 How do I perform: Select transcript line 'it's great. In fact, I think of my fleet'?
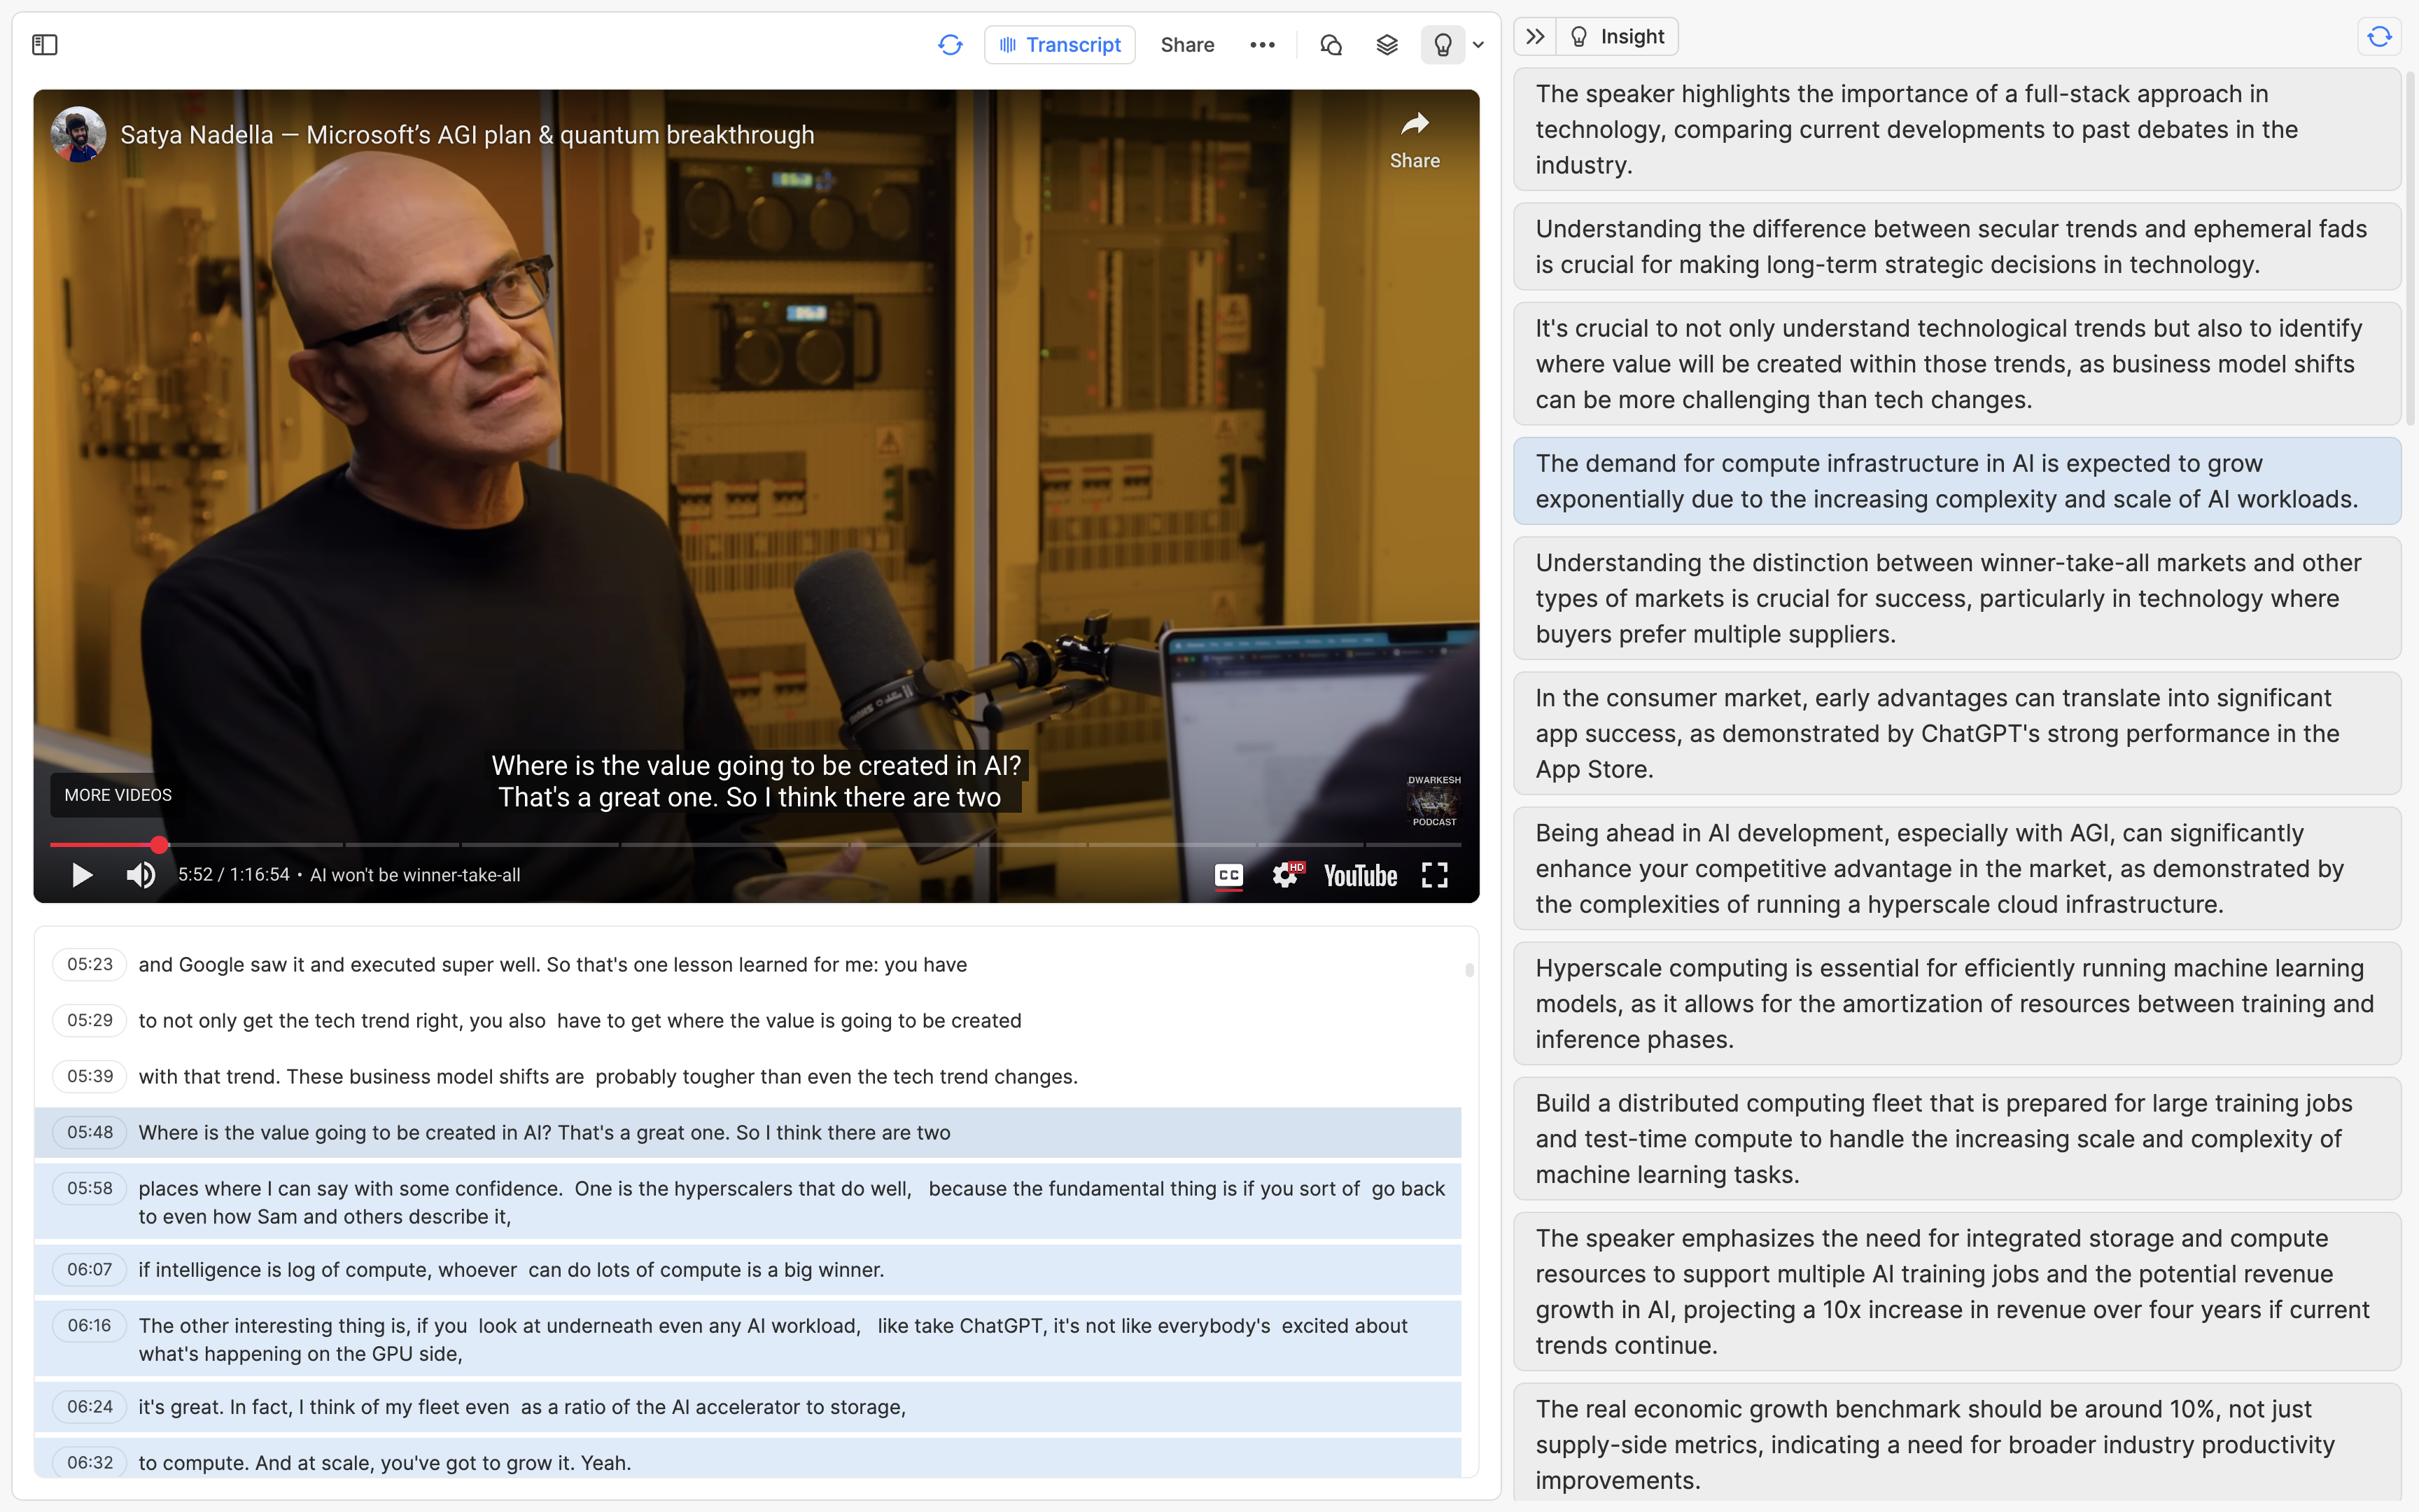click(748, 1407)
